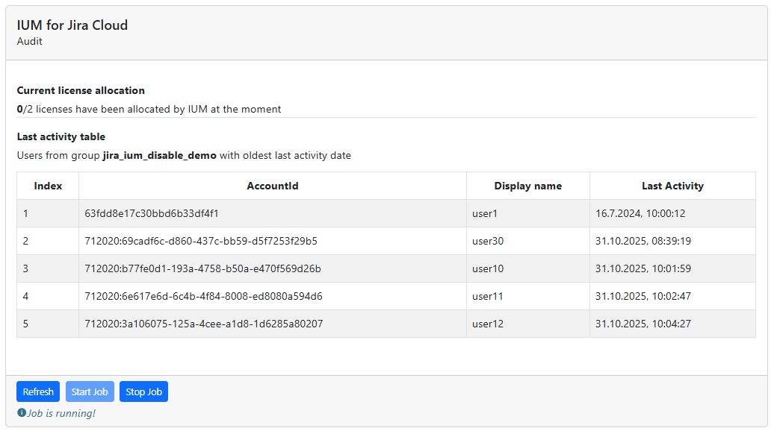Click the user1 display name cell
The height and width of the screenshot is (431, 774).
(x=485, y=213)
